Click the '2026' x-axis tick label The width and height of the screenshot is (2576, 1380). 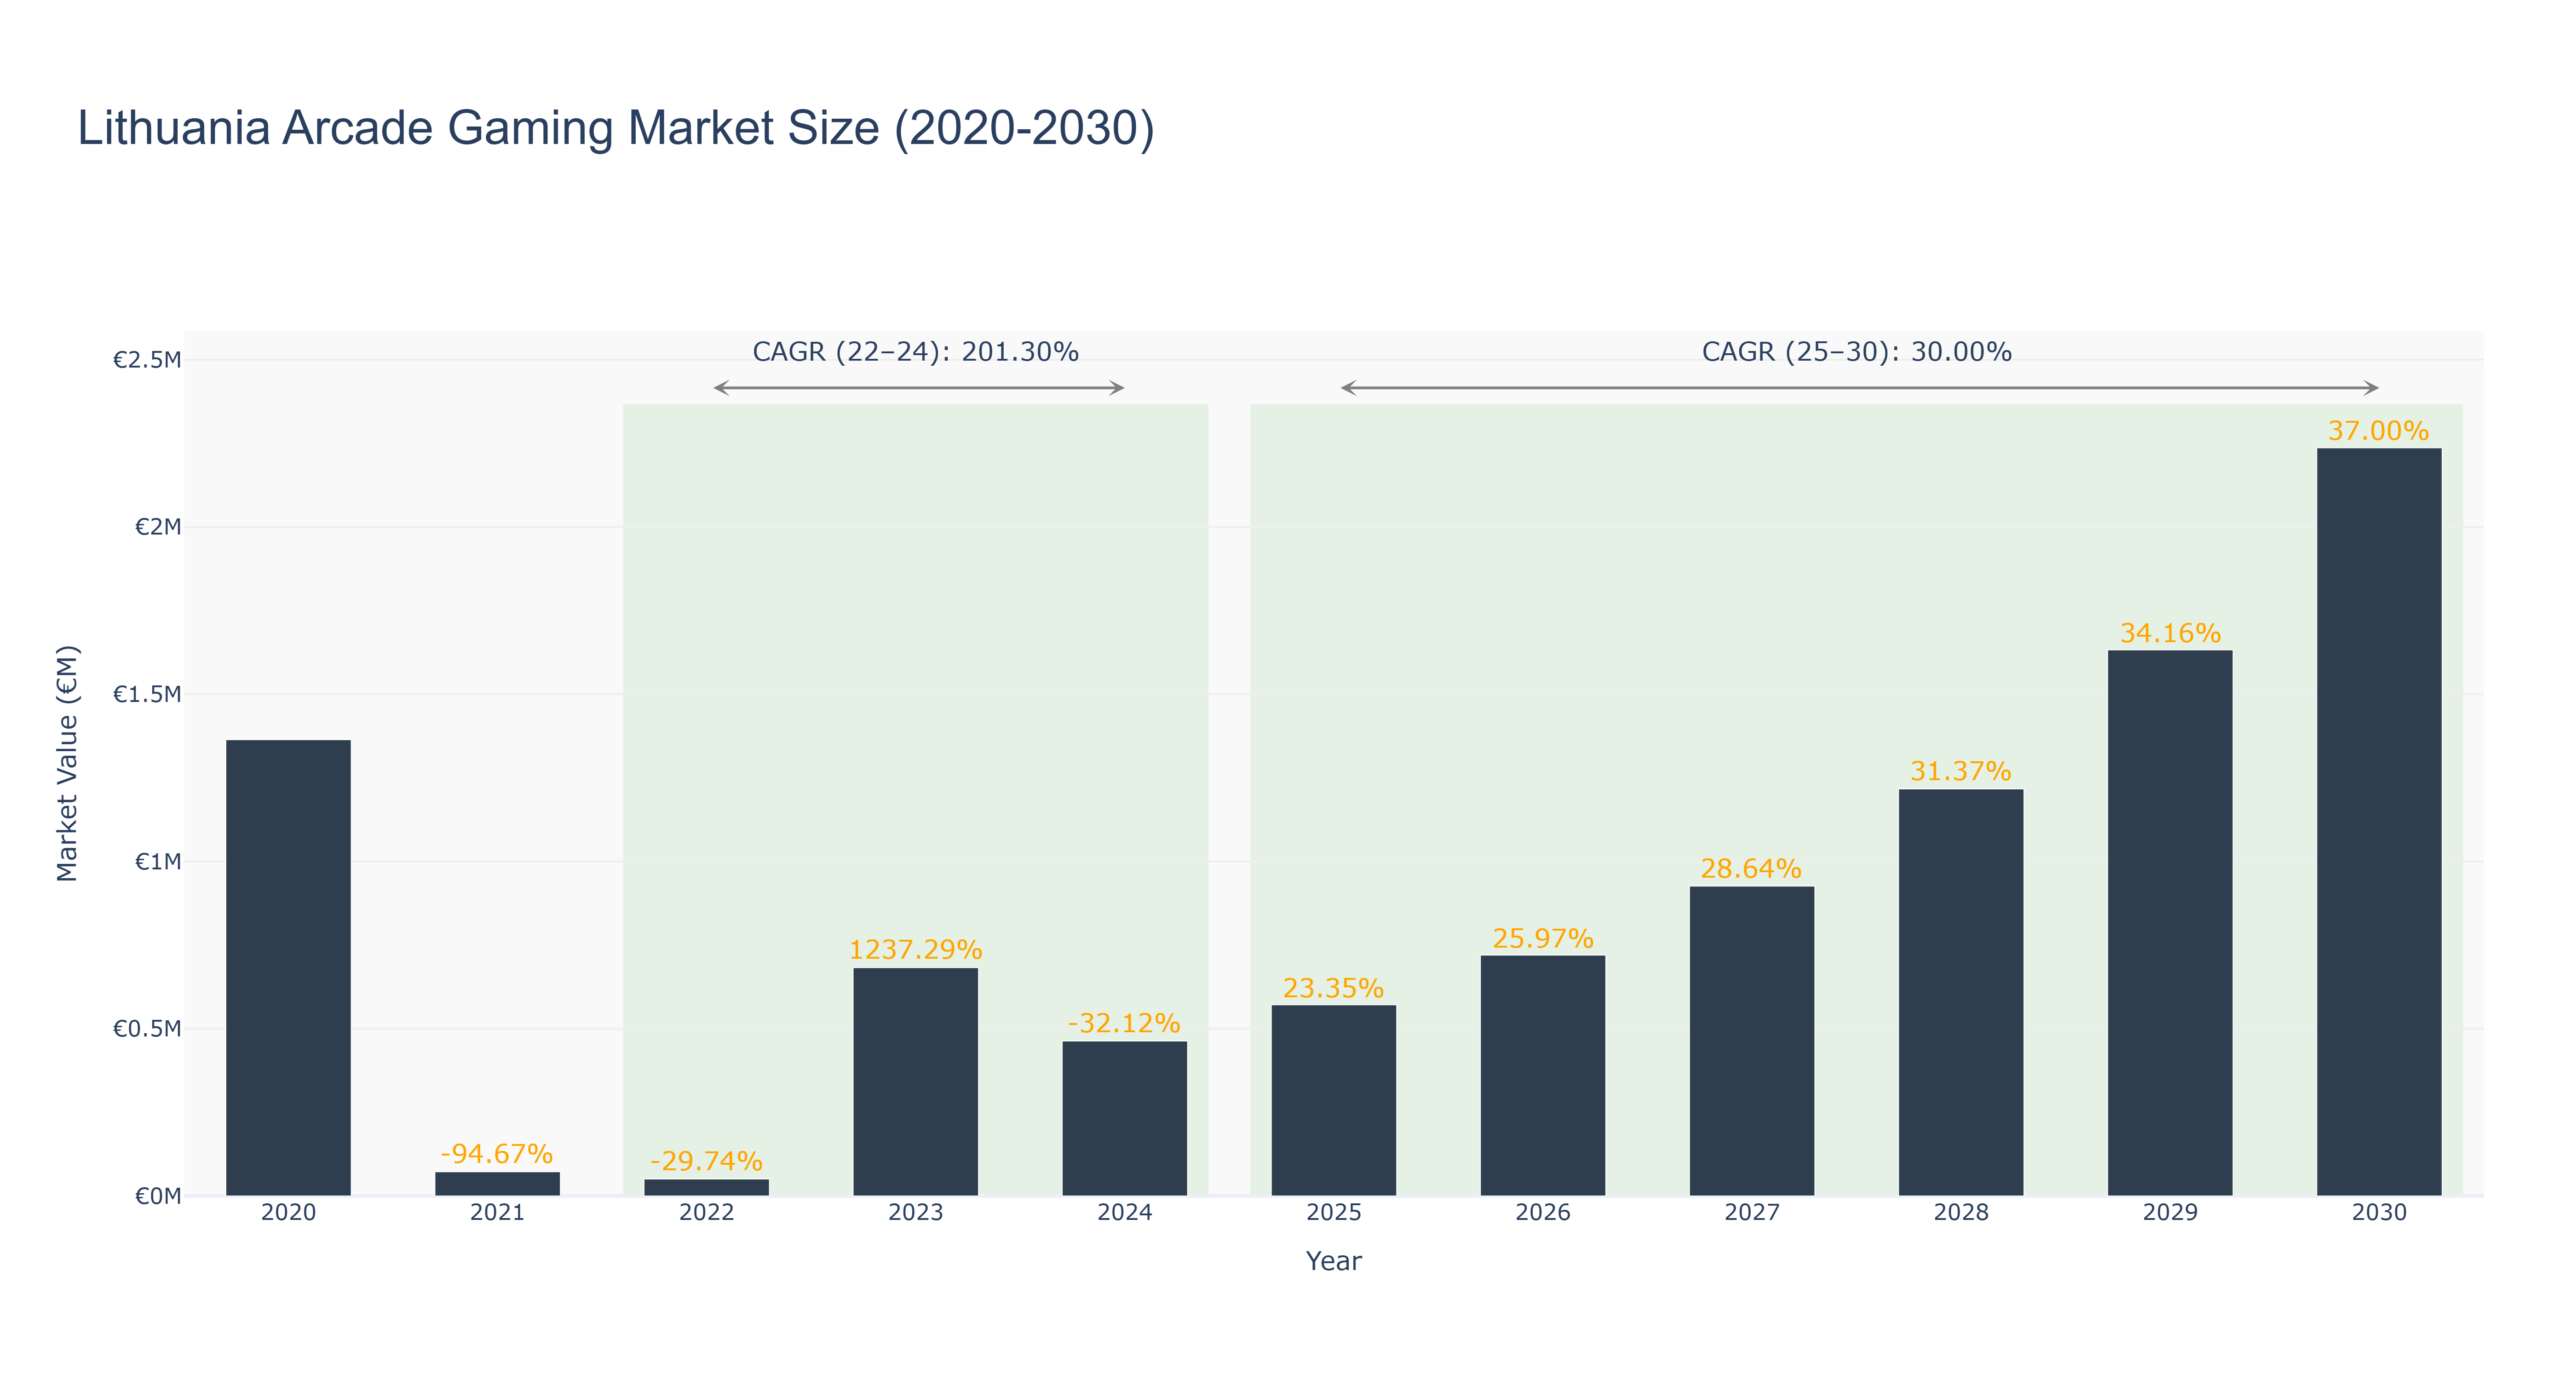1543,1213
